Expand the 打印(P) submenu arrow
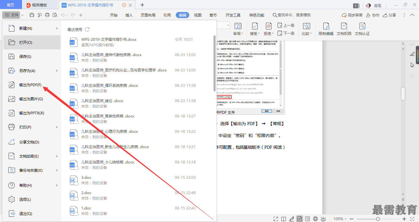The width and height of the screenshot is (419, 222). point(57,127)
